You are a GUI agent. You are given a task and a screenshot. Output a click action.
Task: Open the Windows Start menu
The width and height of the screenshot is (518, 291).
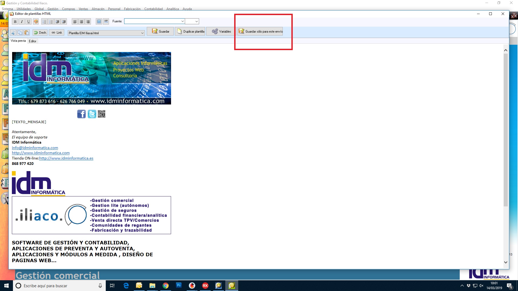coord(6,286)
